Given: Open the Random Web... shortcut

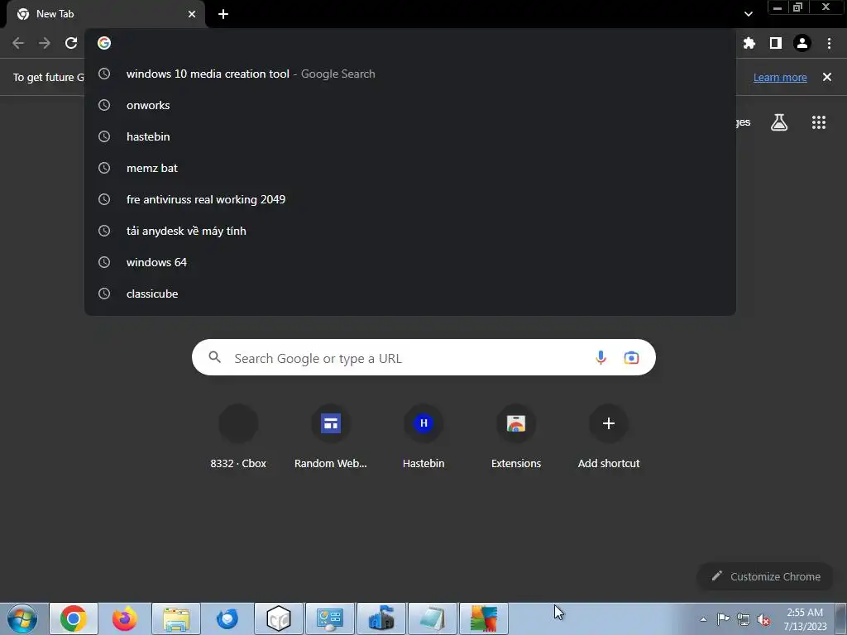Looking at the screenshot, I should [x=331, y=438].
